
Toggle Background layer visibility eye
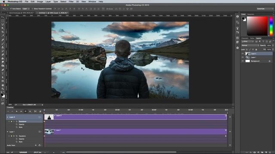tap(243, 61)
